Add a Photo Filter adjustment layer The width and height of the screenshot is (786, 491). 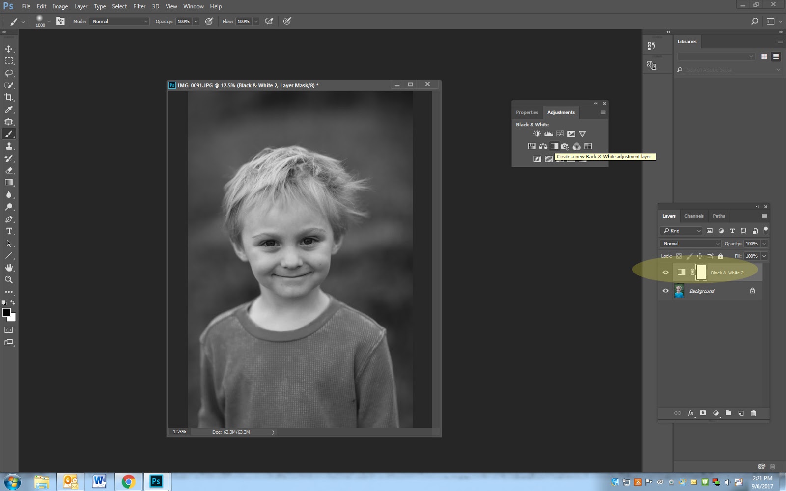(x=565, y=146)
